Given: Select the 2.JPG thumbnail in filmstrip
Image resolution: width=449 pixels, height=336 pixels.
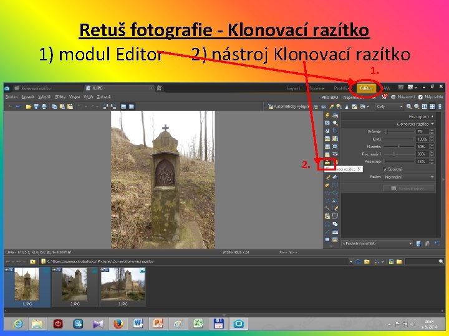Looking at the screenshot, I should (75, 286).
